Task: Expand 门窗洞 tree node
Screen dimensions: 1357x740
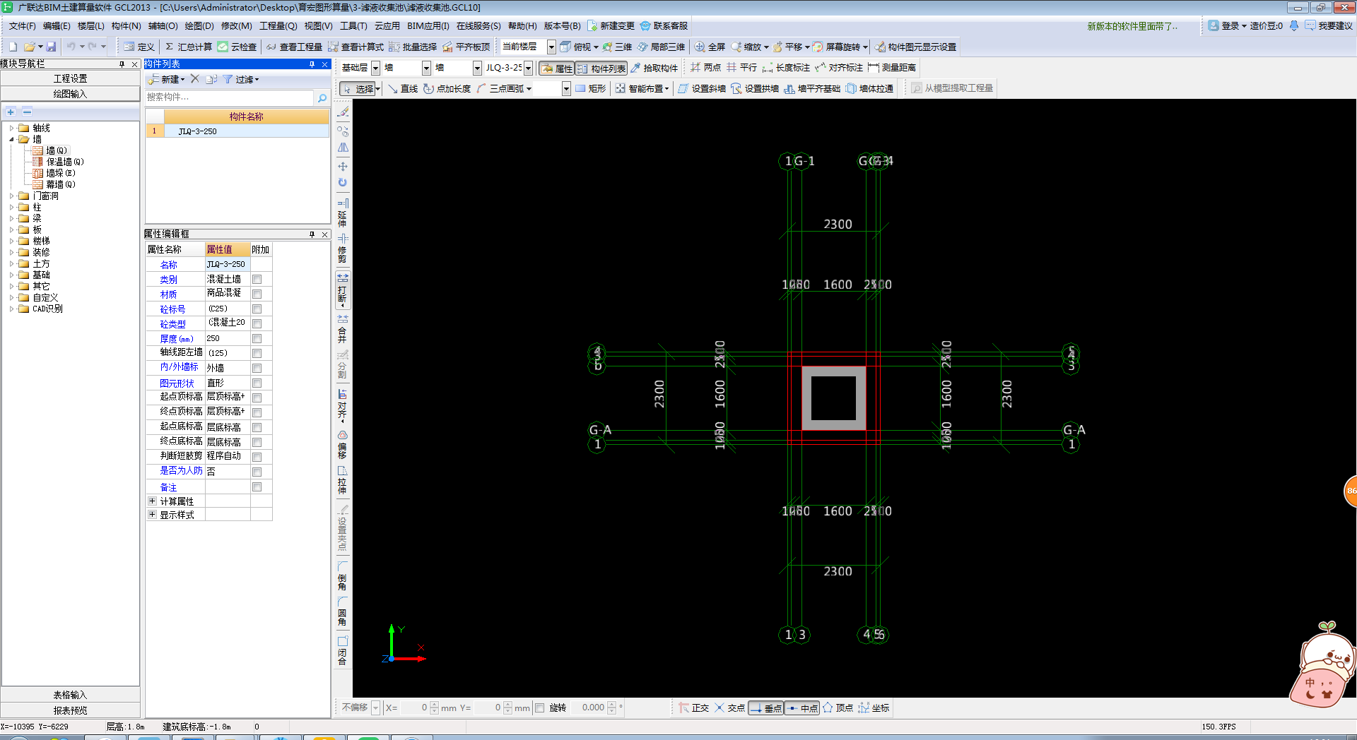Action: 11,196
